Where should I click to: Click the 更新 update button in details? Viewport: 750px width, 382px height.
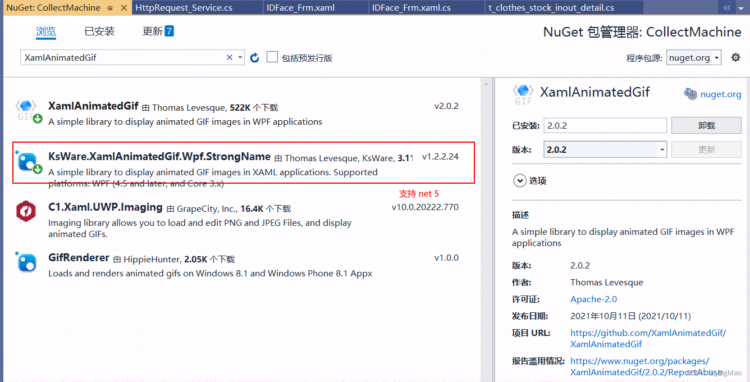[706, 149]
